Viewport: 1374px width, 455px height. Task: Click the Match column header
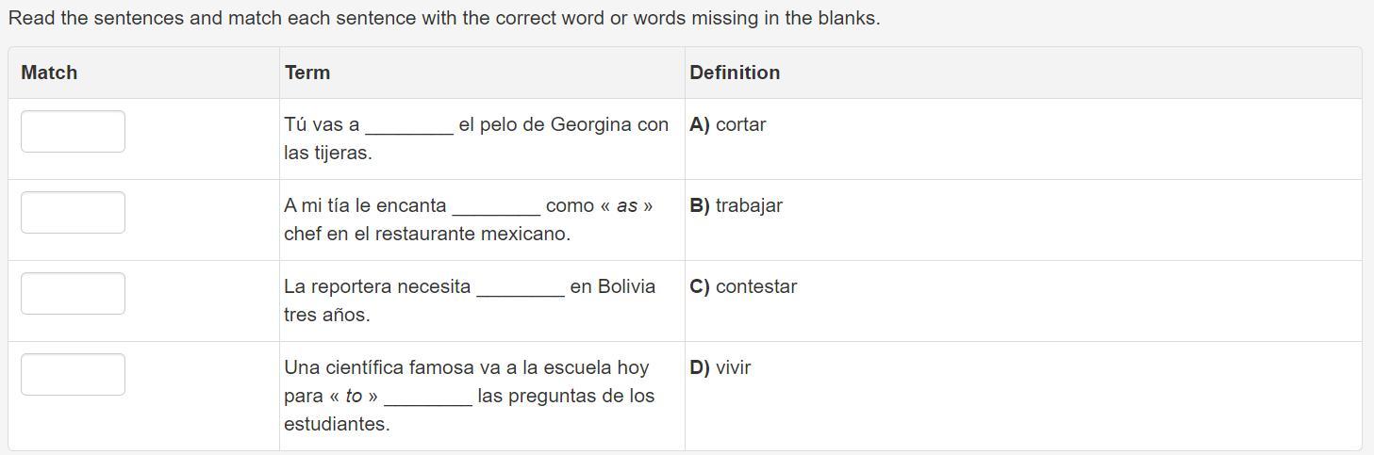tap(49, 73)
